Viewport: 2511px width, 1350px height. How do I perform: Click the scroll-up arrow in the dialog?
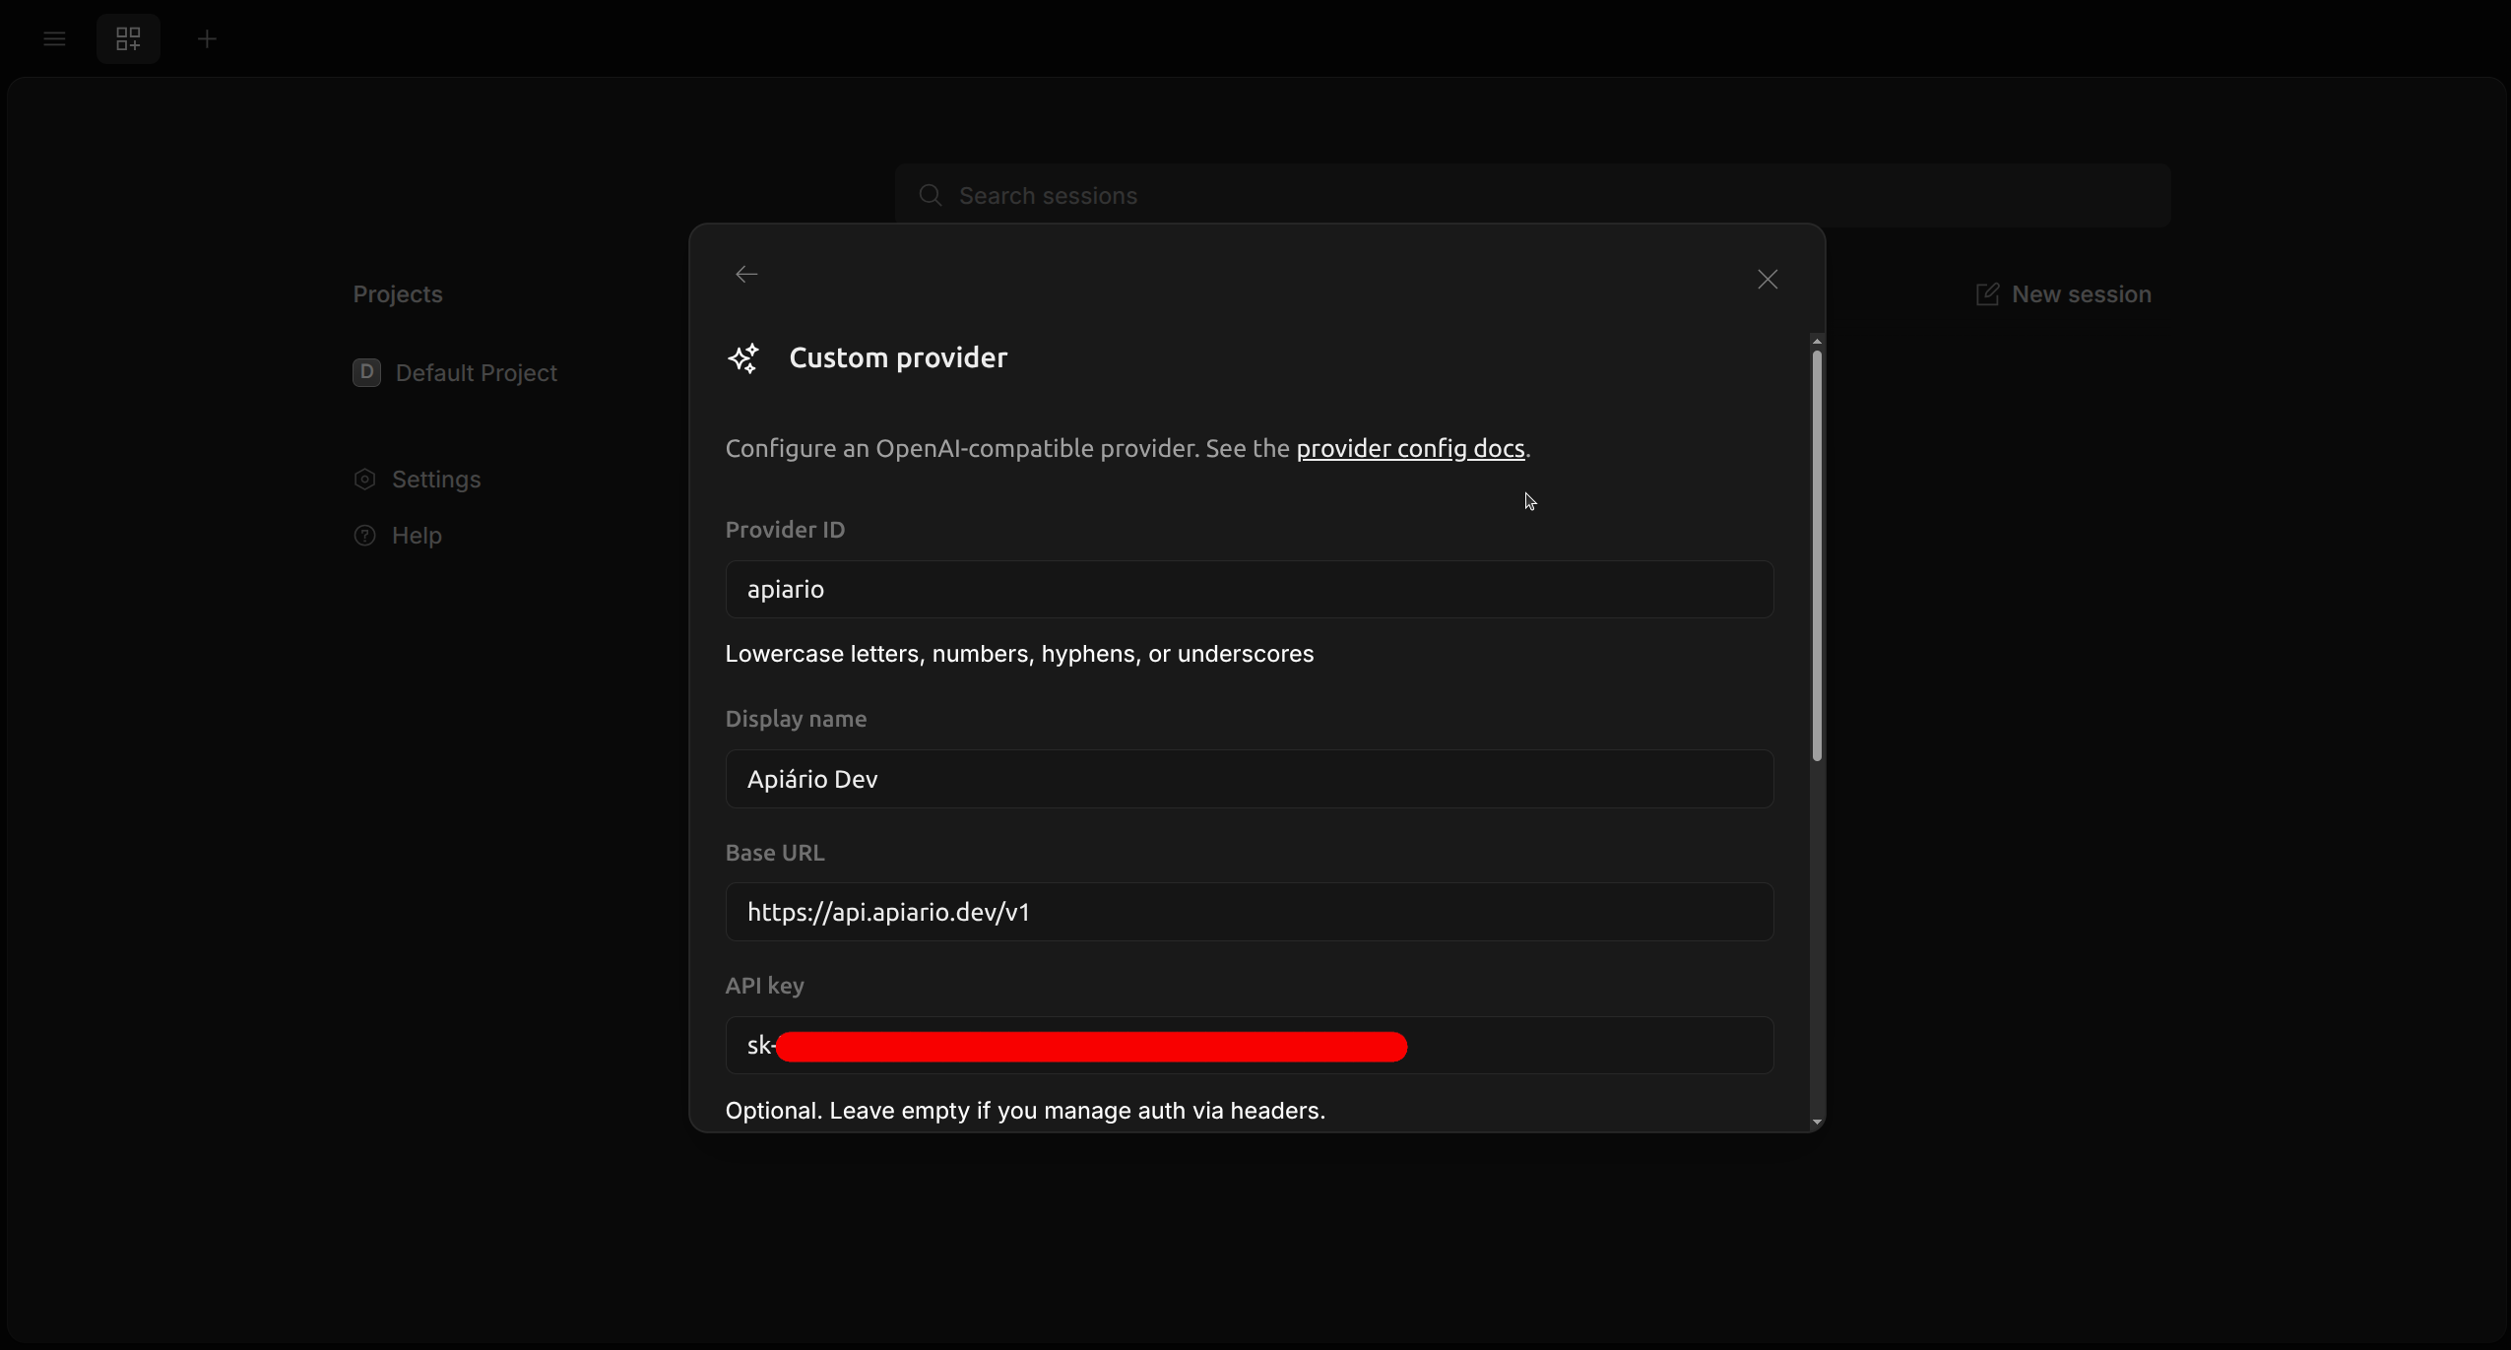(x=1817, y=341)
